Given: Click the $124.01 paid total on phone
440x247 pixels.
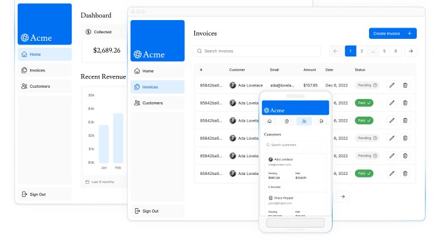Looking at the screenshot, I should tap(301, 177).
